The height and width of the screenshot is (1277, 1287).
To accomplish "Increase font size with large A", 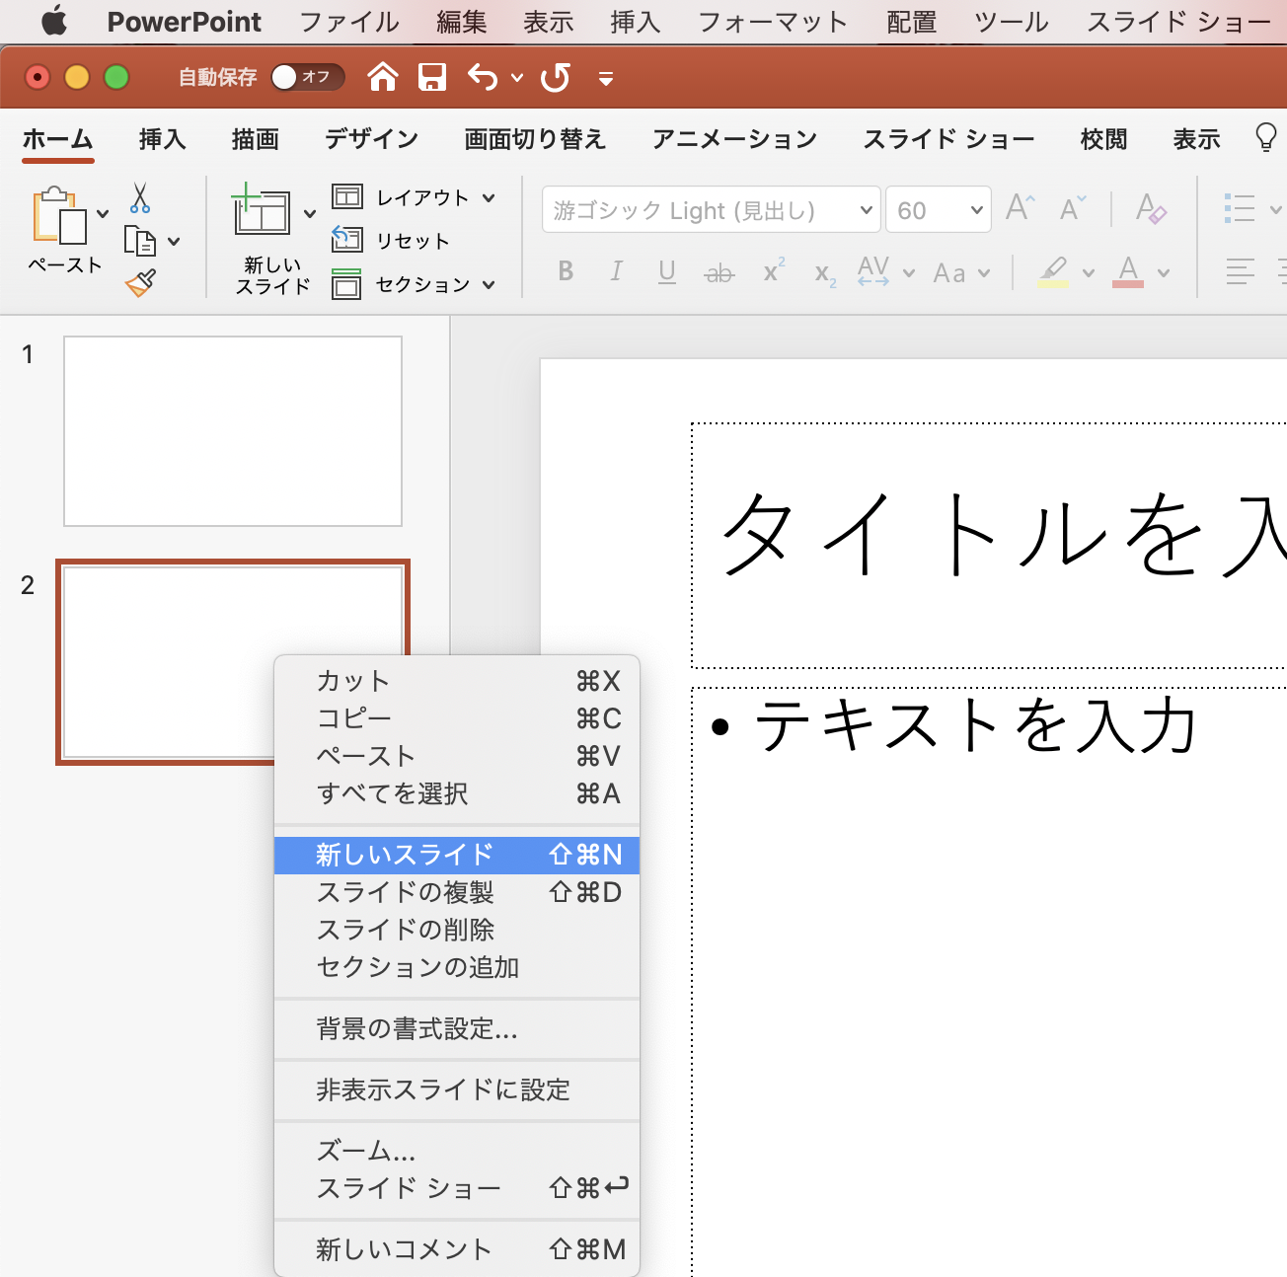I will tap(1021, 207).
